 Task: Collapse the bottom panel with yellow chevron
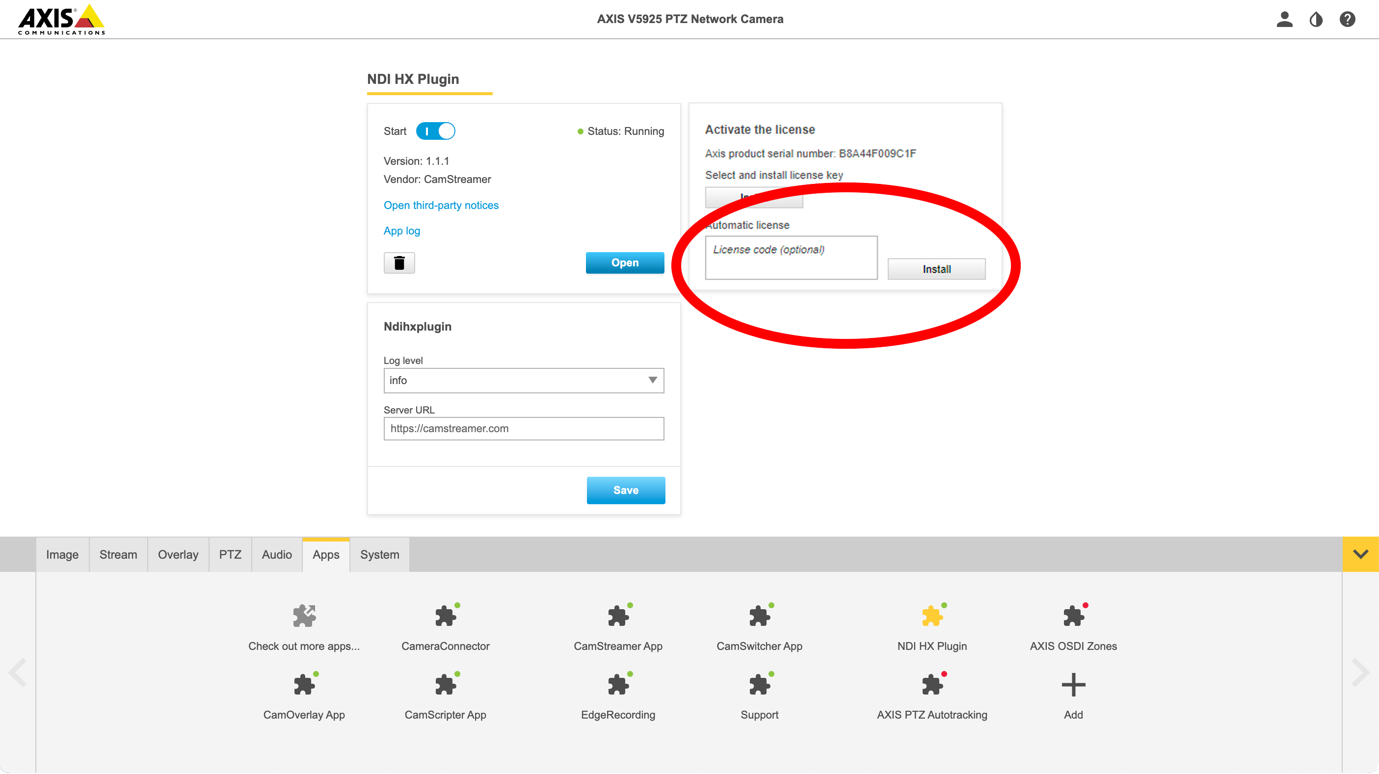point(1360,554)
